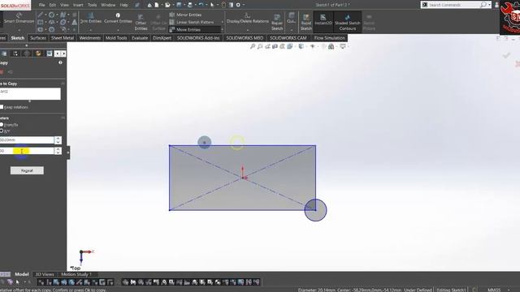Click the Delta X spinner arrows

coord(58,140)
